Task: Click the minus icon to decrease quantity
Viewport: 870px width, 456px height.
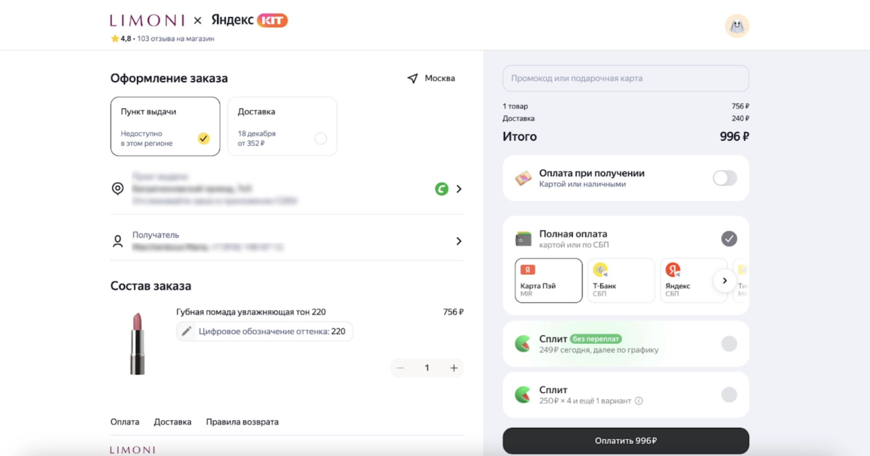Action: [400, 368]
